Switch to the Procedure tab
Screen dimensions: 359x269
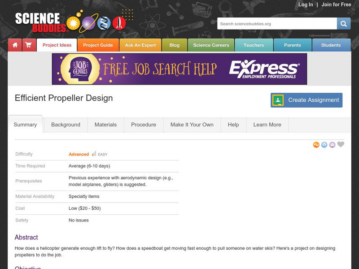144,125
